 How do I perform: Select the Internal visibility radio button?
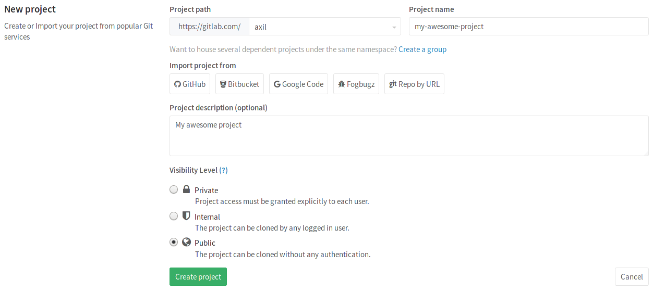pyautogui.click(x=174, y=216)
